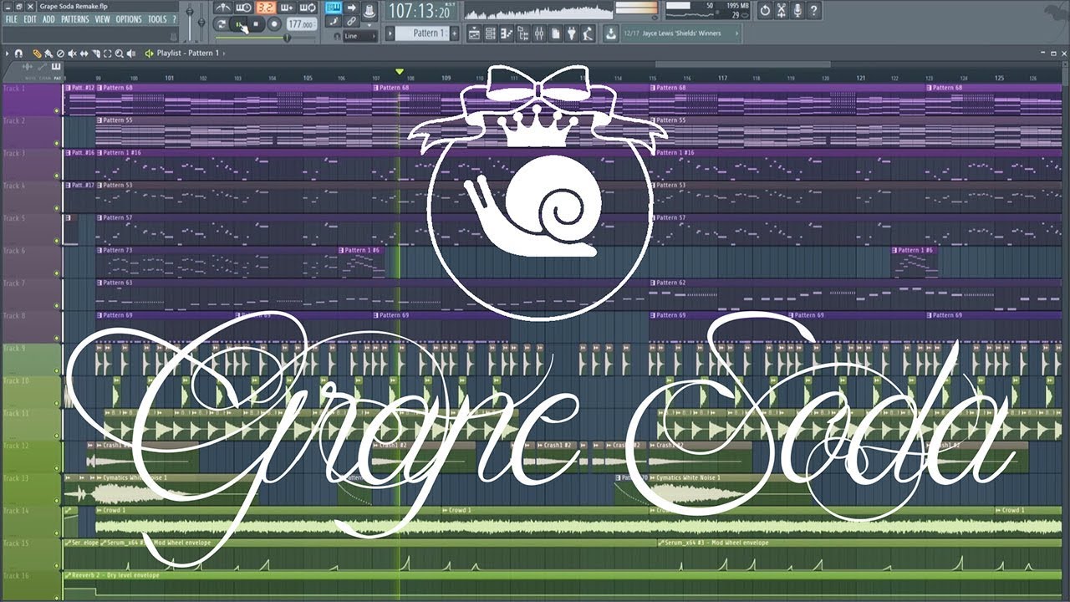Open the help question mark icon
1070x602 pixels.
click(x=814, y=11)
